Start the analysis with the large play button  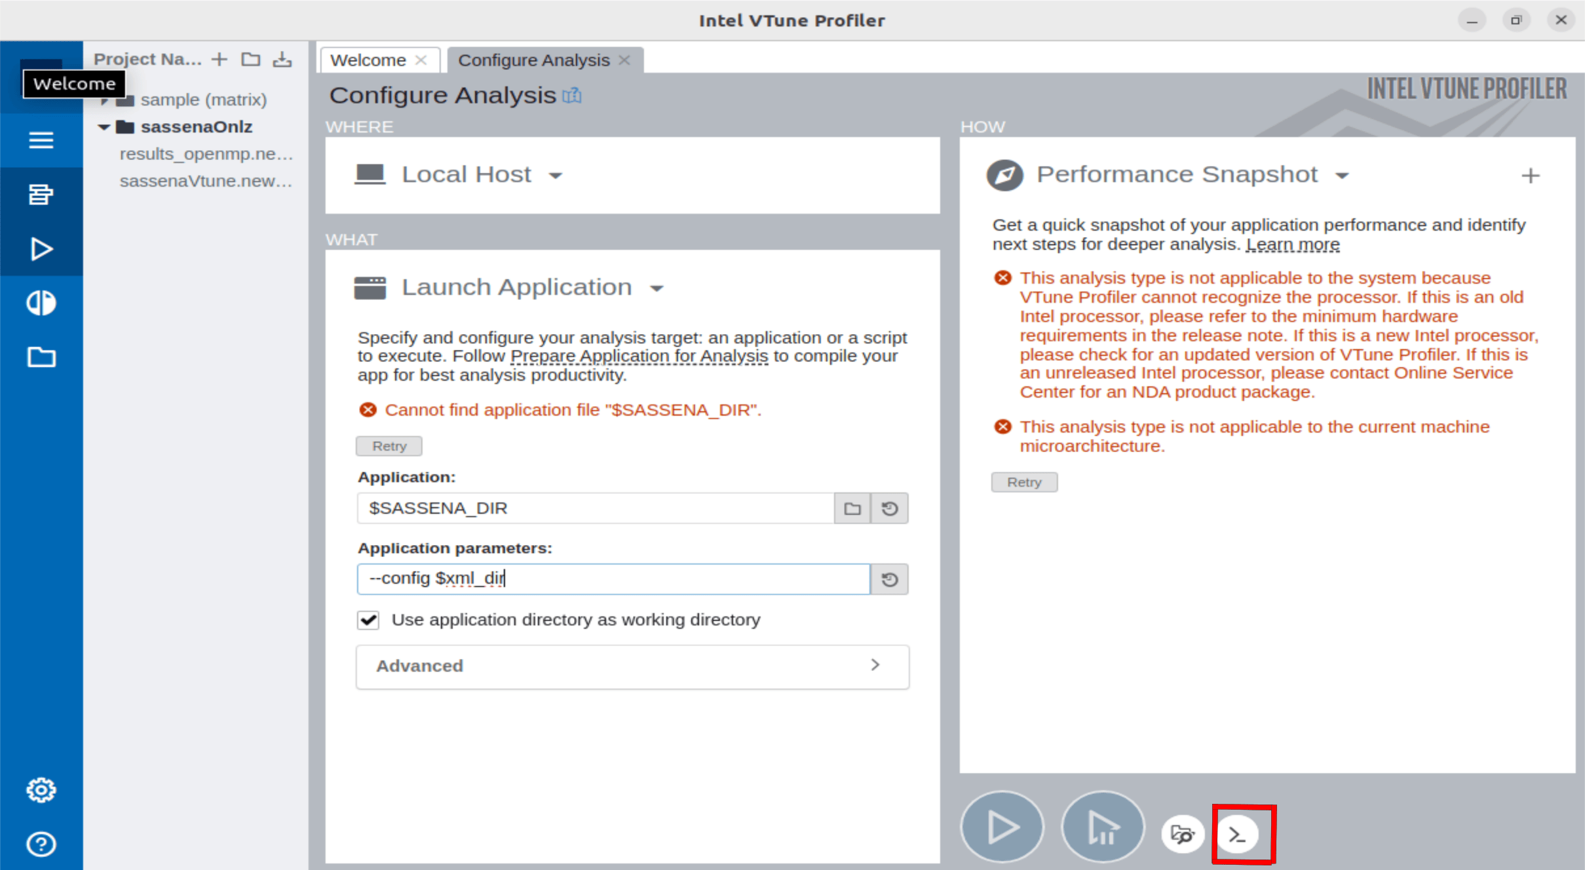1002,827
